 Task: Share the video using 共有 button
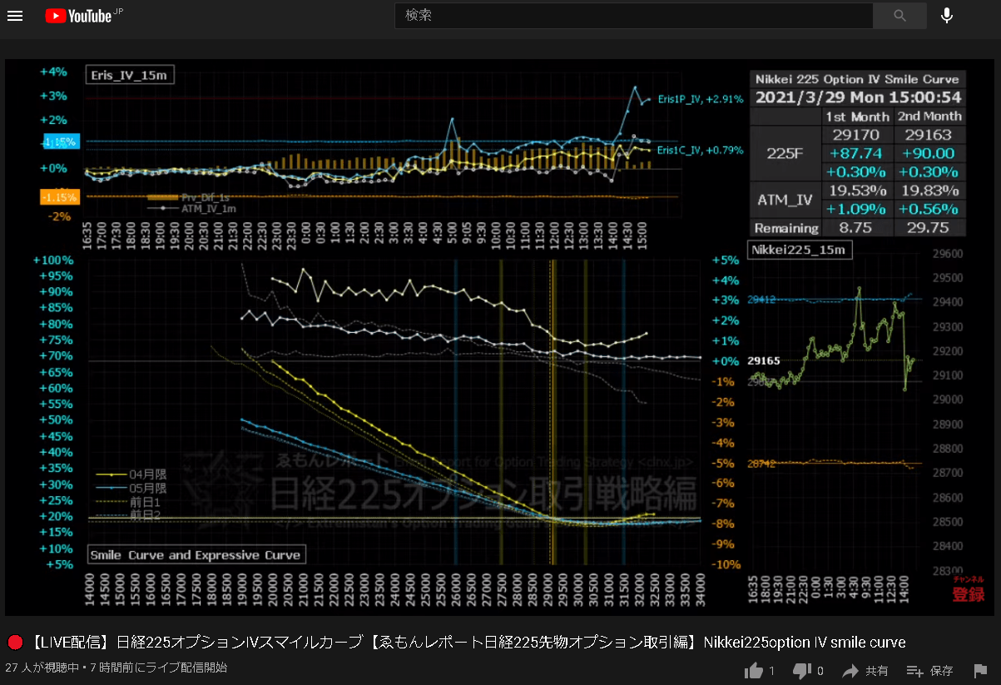(865, 670)
